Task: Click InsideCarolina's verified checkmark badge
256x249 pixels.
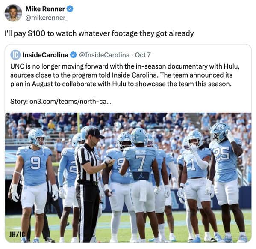Action: pos(74,55)
